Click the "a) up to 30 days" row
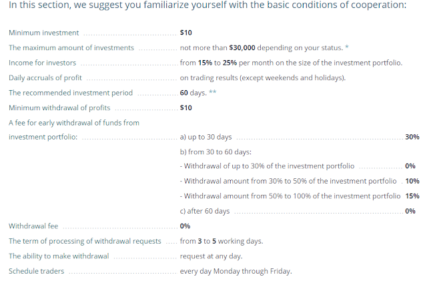This screenshot has width=427, height=283. pos(206,137)
